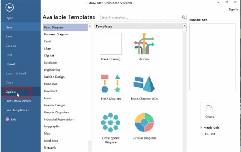Click the Search examples input field
241x152 pixels.
(x=141, y=17)
